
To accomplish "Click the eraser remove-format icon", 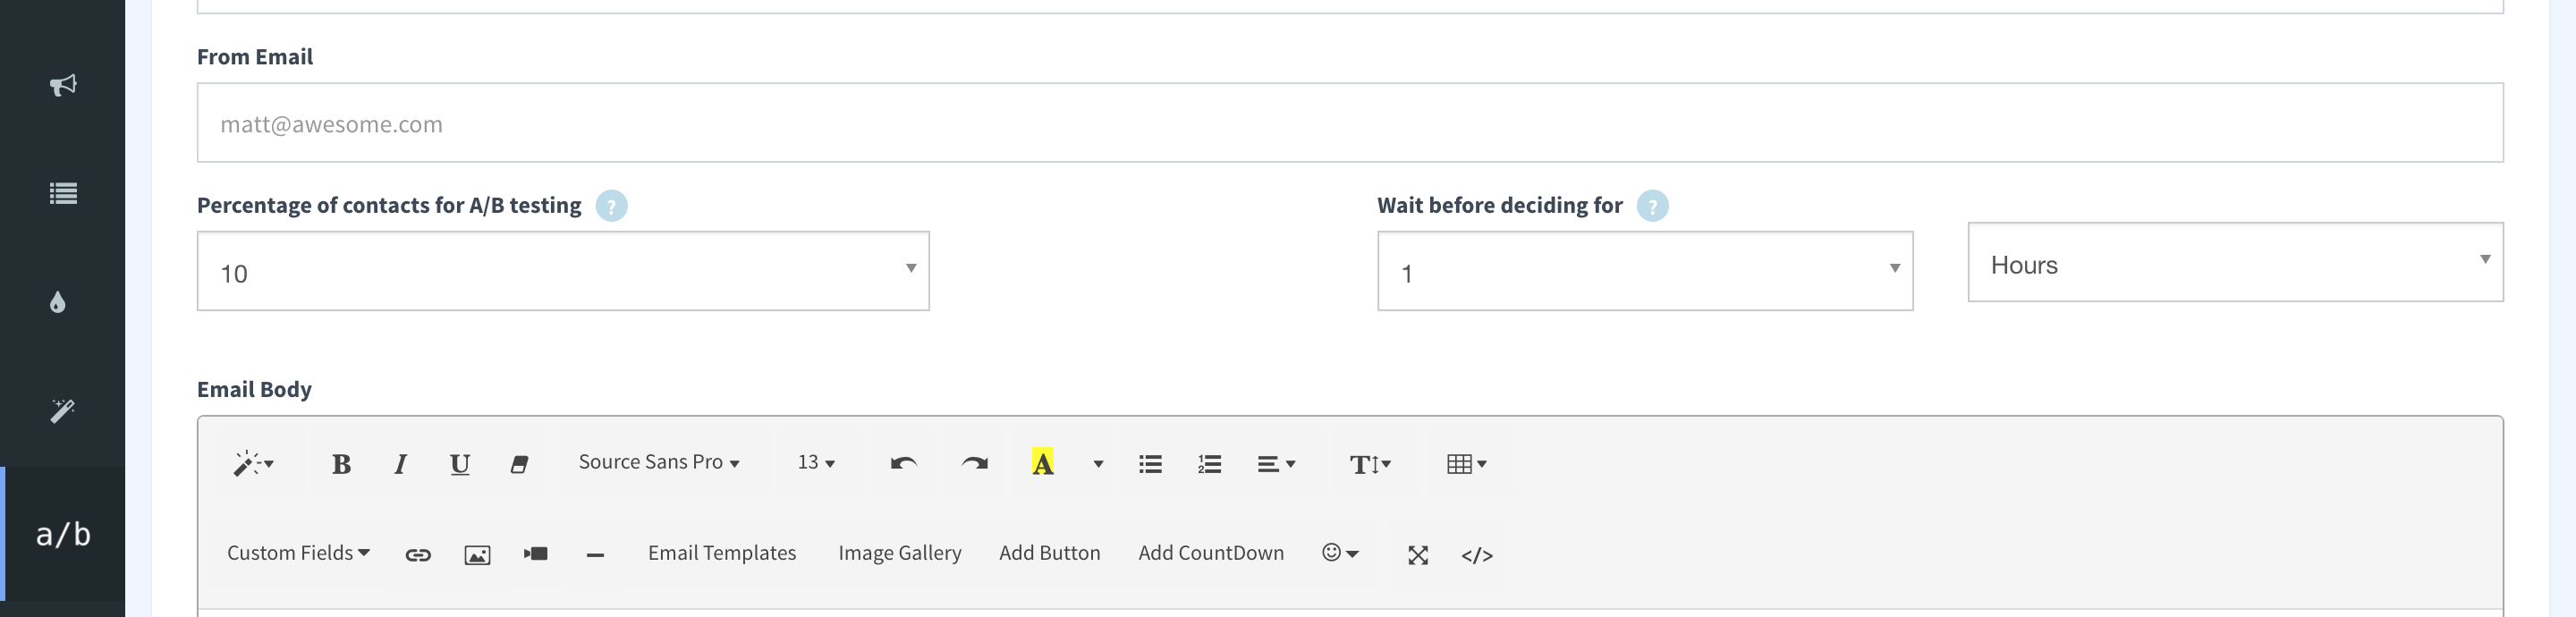I will 519,464.
